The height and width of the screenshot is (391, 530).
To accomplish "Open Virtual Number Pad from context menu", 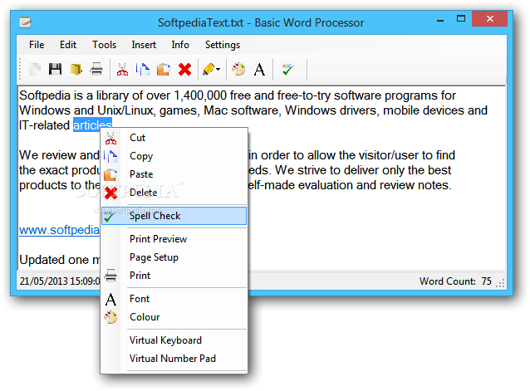I will click(x=174, y=359).
